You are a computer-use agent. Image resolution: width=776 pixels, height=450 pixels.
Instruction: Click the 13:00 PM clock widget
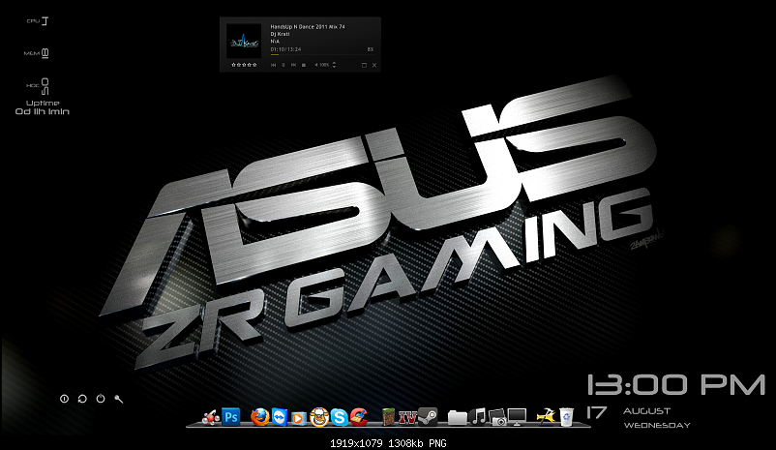(676, 385)
